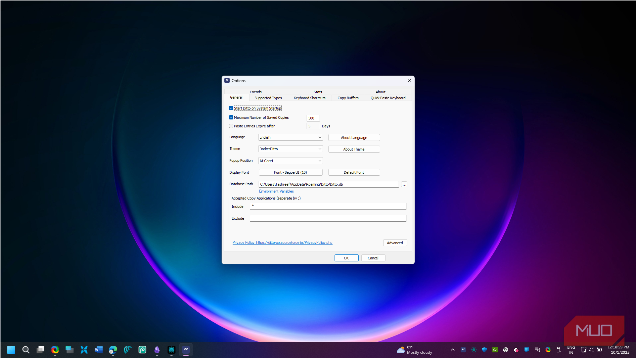Open the Windows Start menu
Image resolution: width=636 pixels, height=358 pixels.
tap(11, 350)
